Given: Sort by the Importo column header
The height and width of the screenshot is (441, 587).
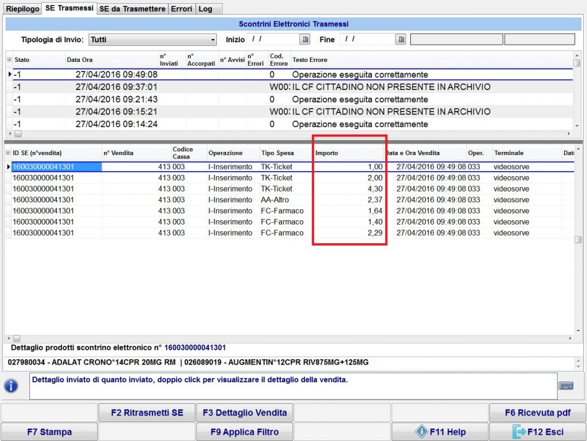Looking at the screenshot, I should (348, 153).
